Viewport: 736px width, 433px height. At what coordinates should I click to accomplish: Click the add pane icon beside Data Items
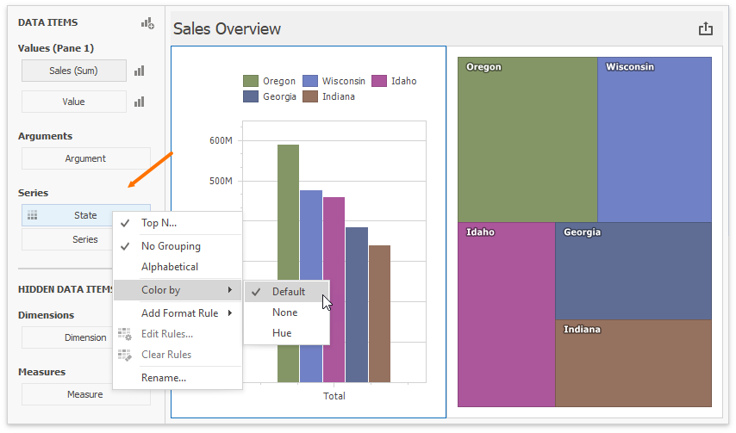click(x=147, y=24)
